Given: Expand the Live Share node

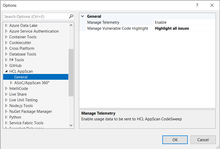Looking at the screenshot, I should (x=6, y=94).
